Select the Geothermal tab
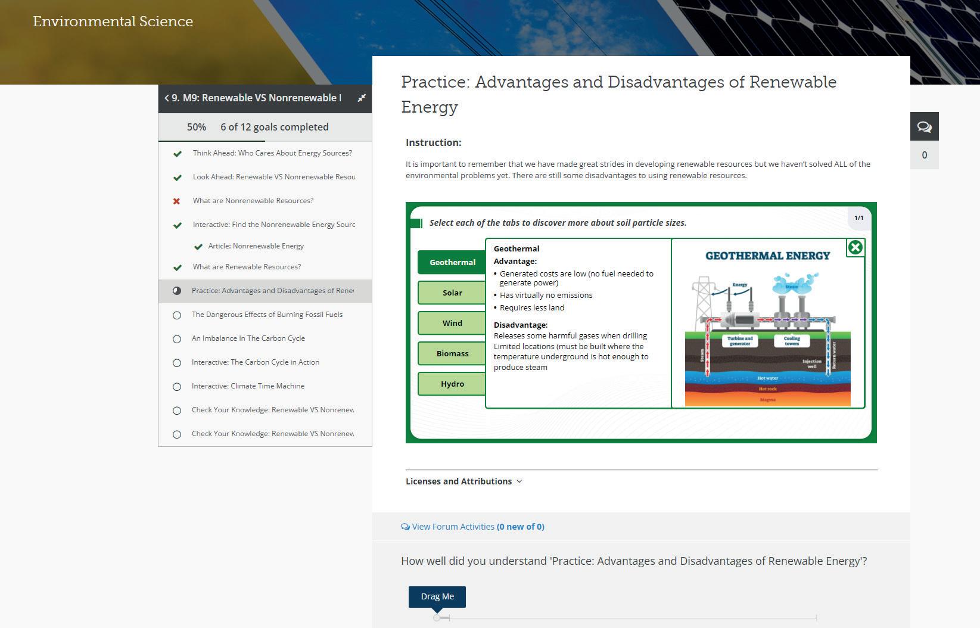This screenshot has height=628, width=980. (452, 262)
